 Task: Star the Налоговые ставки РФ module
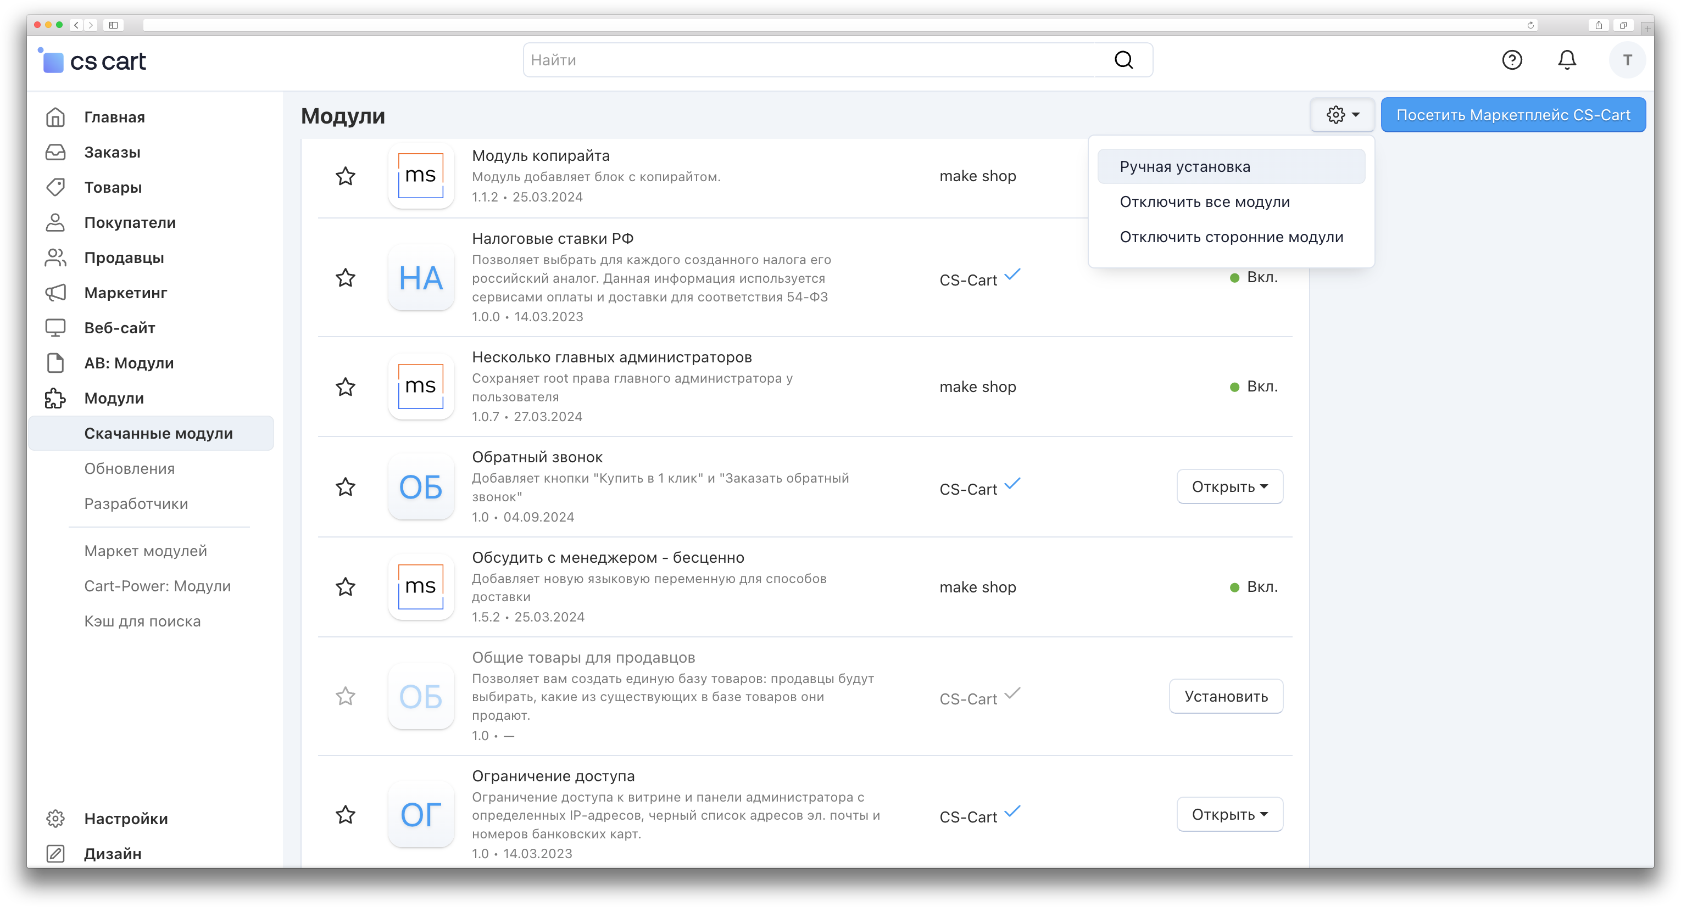pos(345,278)
